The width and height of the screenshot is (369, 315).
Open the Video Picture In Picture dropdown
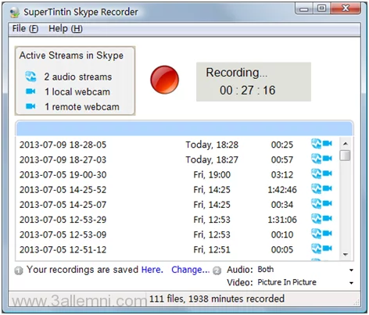(x=306, y=282)
